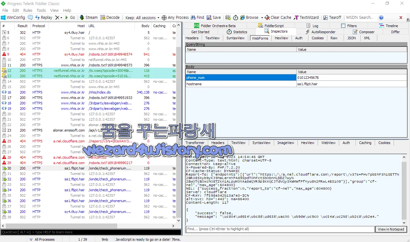
Task: Select the hostname body row
Action: point(296,84)
